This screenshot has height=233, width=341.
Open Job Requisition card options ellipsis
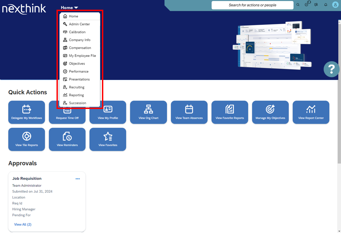pyautogui.click(x=78, y=179)
